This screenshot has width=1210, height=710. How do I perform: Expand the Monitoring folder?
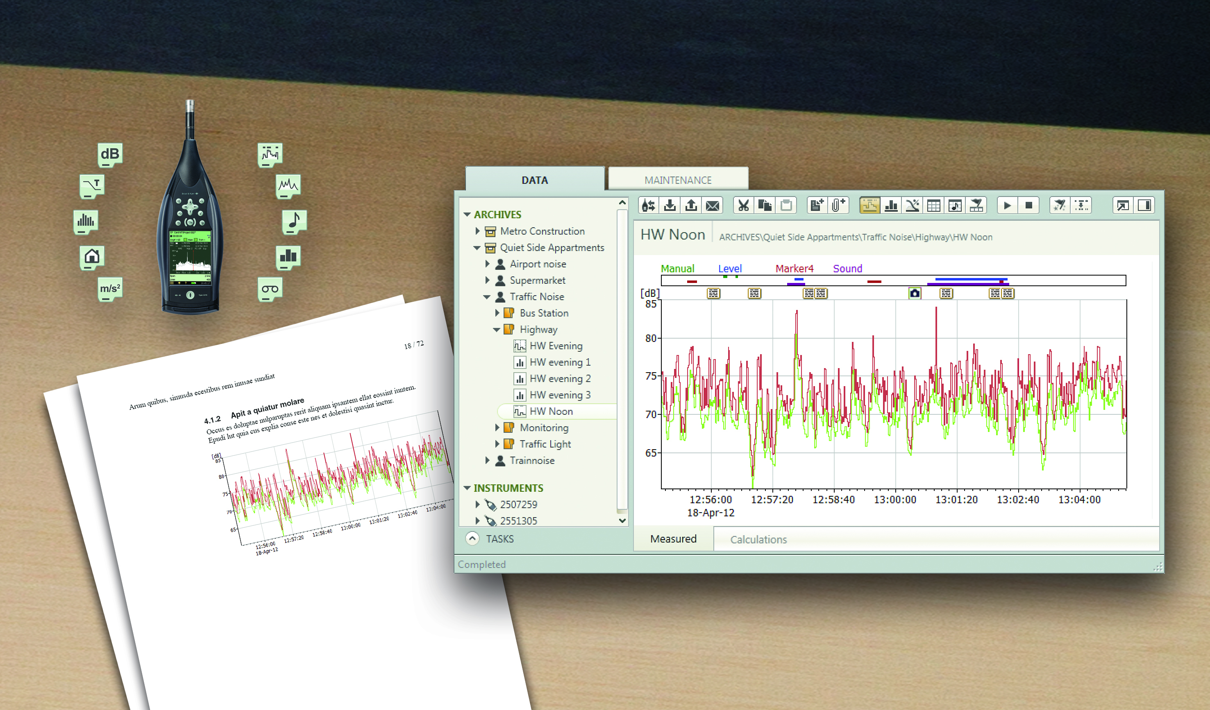point(497,427)
